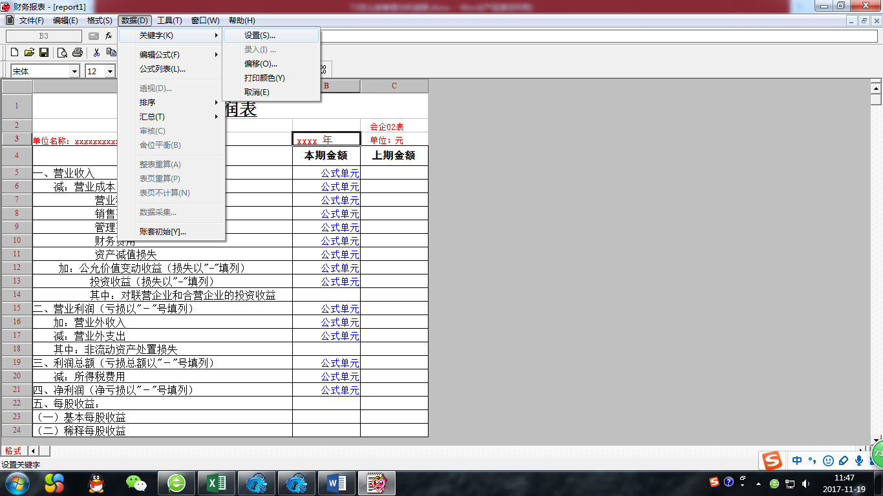Toggle the punctuation mode on the IME bar
Screen dimensions: 883x496
pyautogui.click(x=813, y=460)
